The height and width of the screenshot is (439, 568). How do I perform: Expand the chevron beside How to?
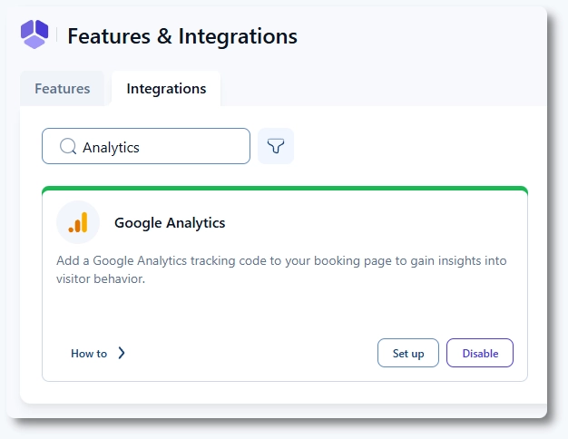[122, 354]
